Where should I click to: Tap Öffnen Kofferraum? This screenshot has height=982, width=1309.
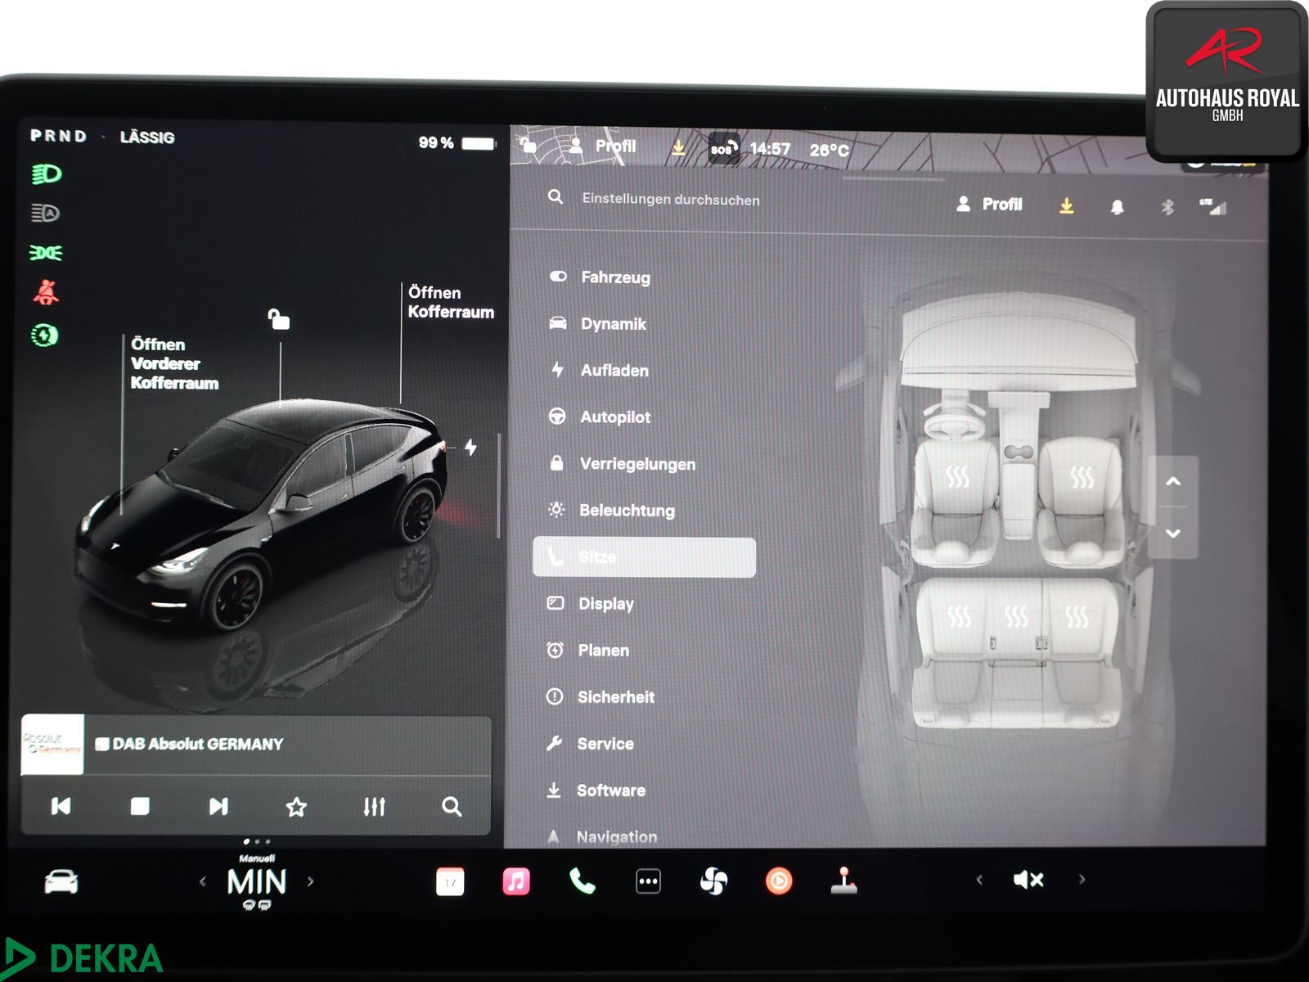point(451,302)
